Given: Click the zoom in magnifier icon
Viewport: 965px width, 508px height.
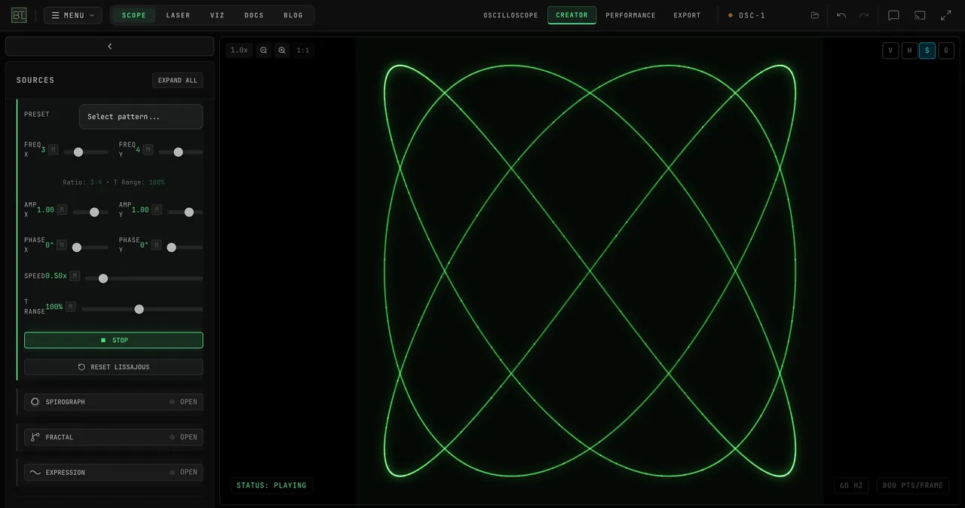Looking at the screenshot, I should (282, 50).
